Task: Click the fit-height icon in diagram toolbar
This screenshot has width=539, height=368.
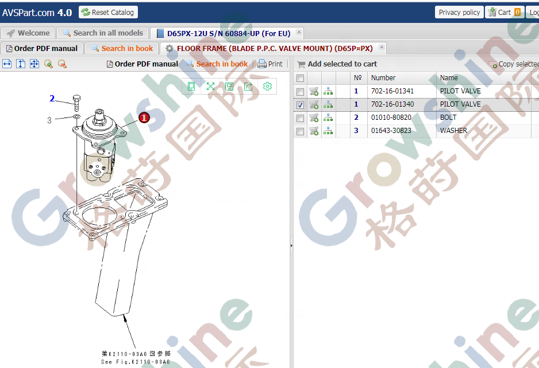Action: [21, 64]
